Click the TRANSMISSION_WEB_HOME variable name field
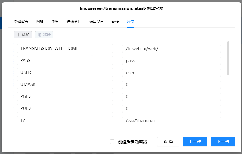The height and width of the screenshot is (154, 242). (x=65, y=48)
